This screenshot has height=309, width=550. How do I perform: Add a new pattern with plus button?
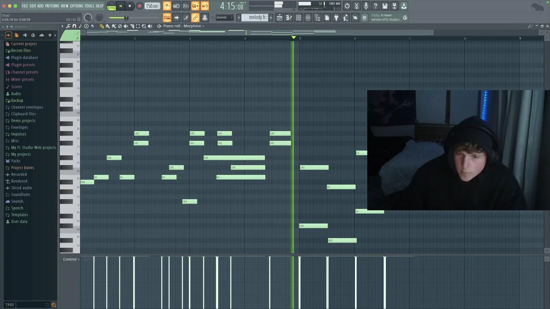pyautogui.click(x=271, y=18)
